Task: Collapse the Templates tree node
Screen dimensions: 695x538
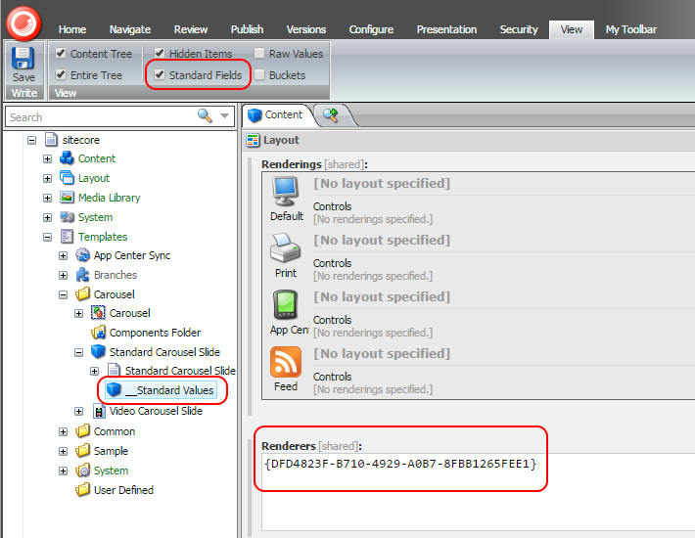Action: [x=47, y=237]
